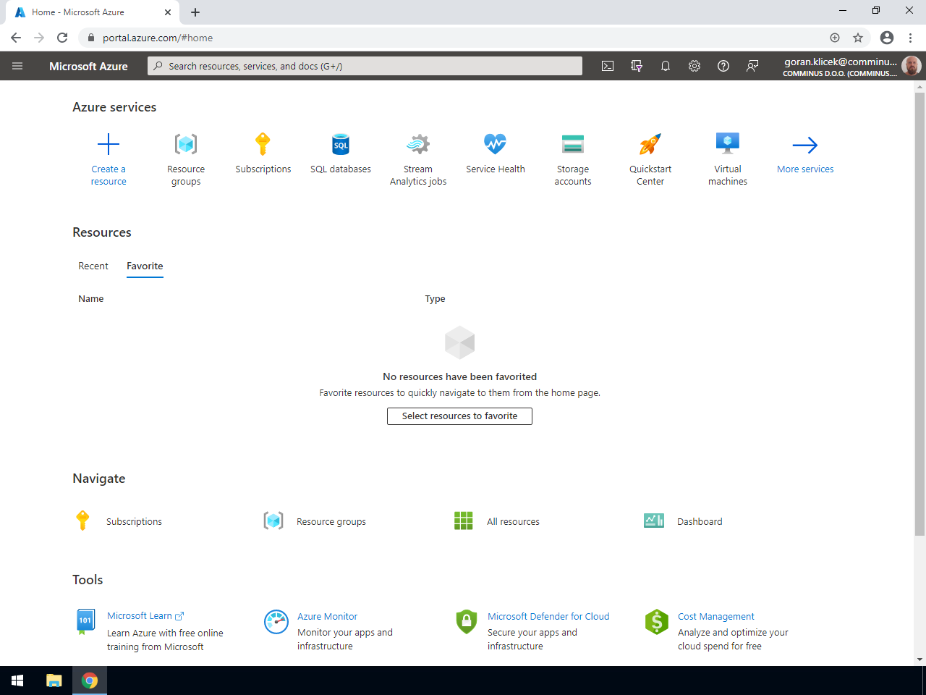Open Help question mark icon
Image resolution: width=926 pixels, height=695 pixels.
point(723,66)
